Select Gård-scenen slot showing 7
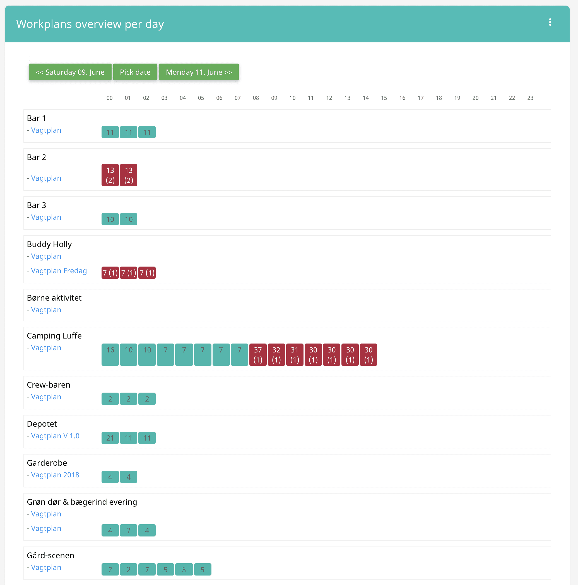Screen dimensions: 578x585 click(147, 569)
